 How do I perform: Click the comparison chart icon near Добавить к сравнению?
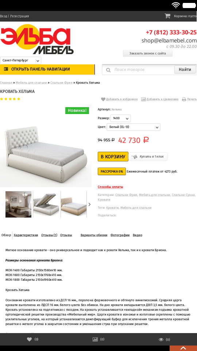tap(143, 99)
